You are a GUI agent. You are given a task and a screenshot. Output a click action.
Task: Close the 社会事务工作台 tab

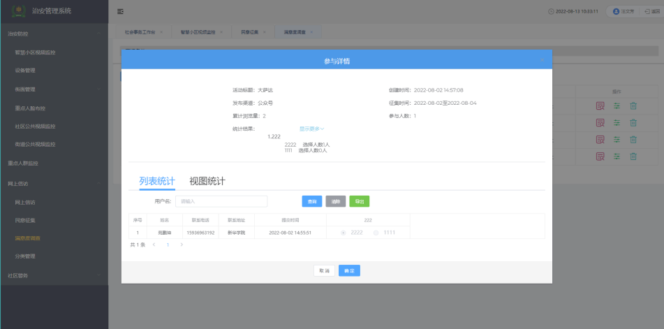[161, 32]
